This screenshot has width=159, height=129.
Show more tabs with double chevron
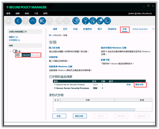tap(153, 29)
